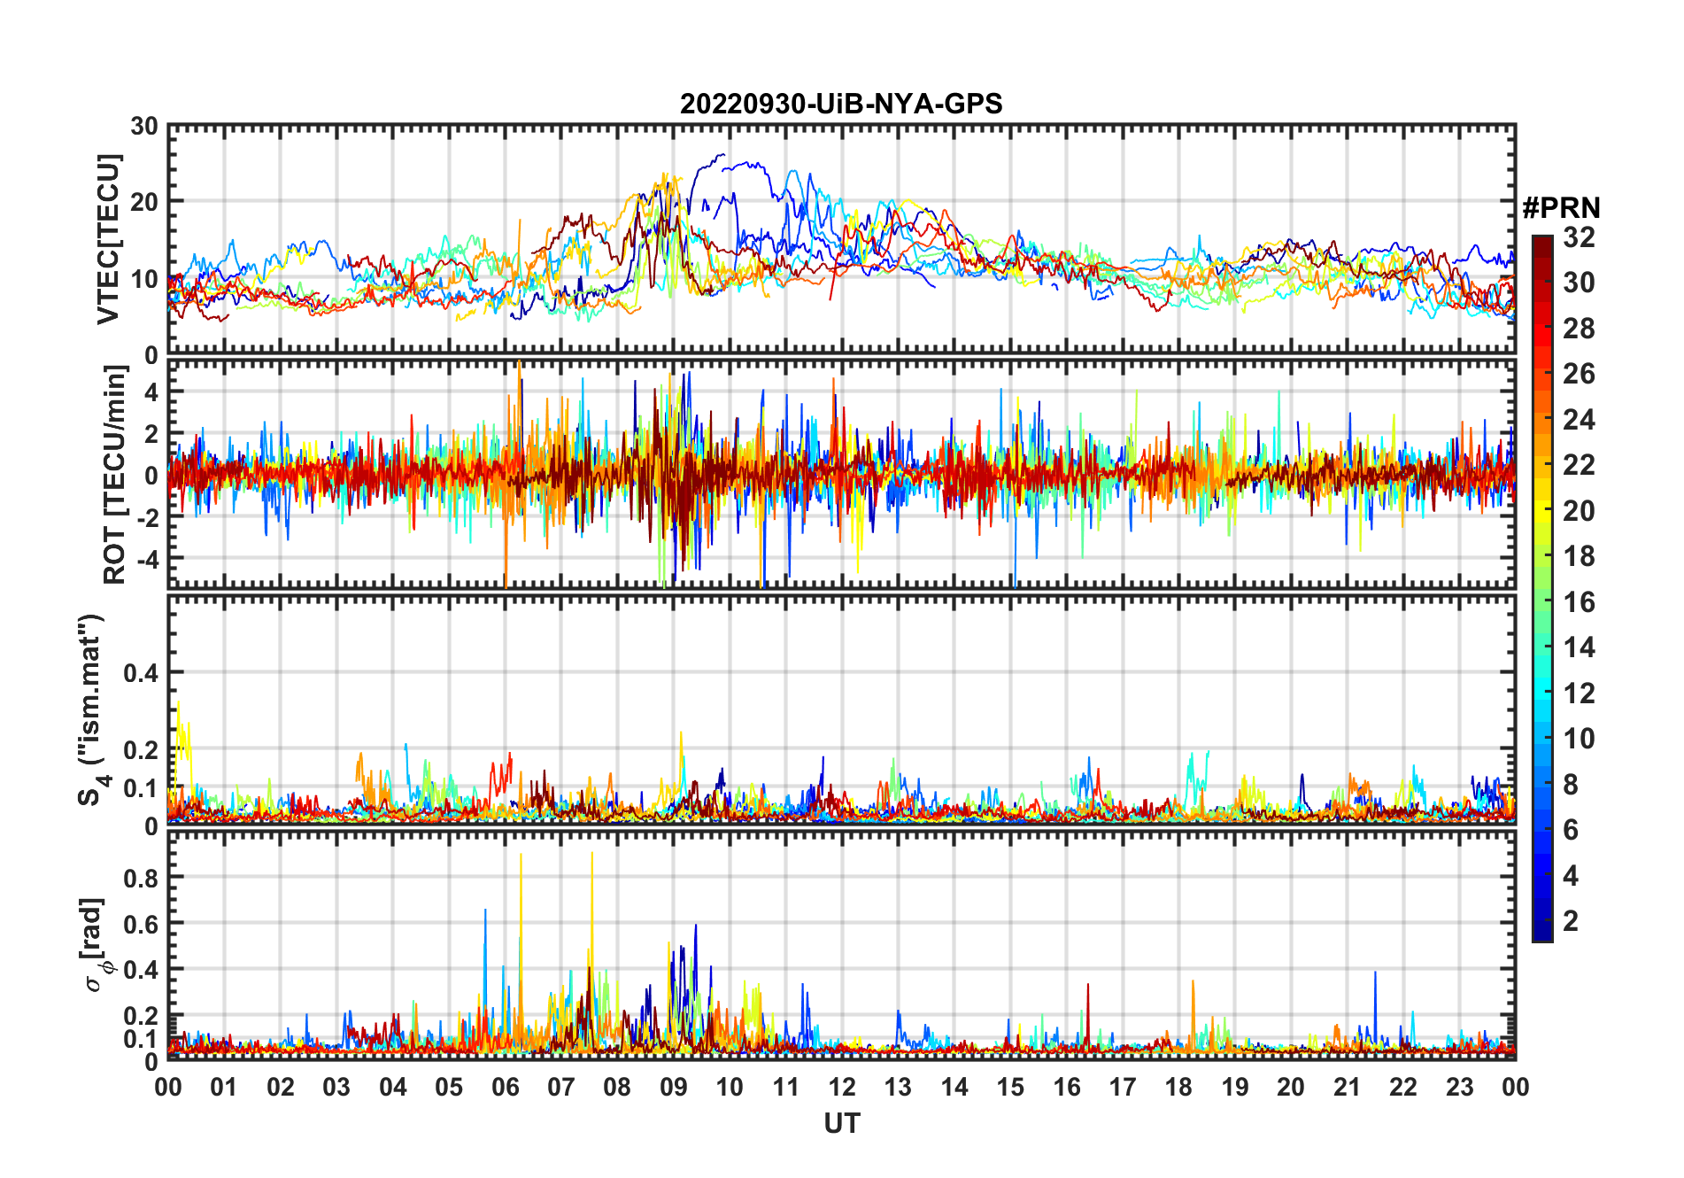Click the ROT [TECU/min] y-axis label

115,474
